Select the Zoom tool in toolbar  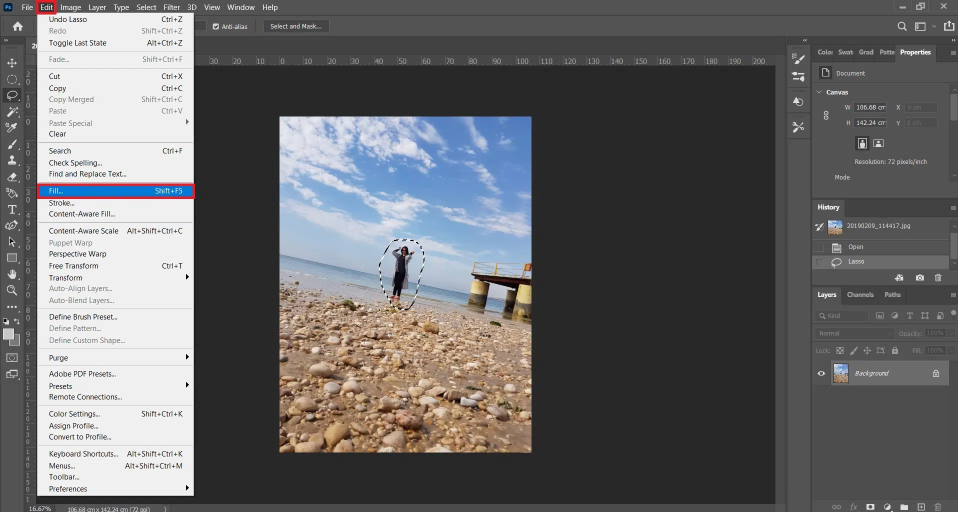(x=12, y=290)
